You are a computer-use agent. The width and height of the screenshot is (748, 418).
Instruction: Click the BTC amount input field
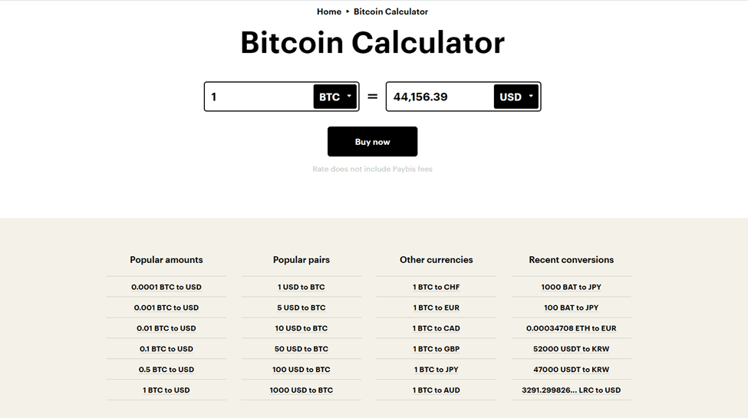pos(259,97)
